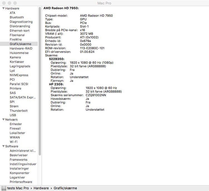This screenshot has height=191, width=209.
Task: Select Thunderbolt in sidebar
Action: coord(19,111)
